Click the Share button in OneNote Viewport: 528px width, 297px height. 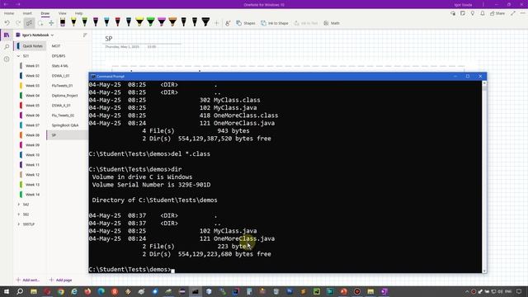click(x=497, y=13)
